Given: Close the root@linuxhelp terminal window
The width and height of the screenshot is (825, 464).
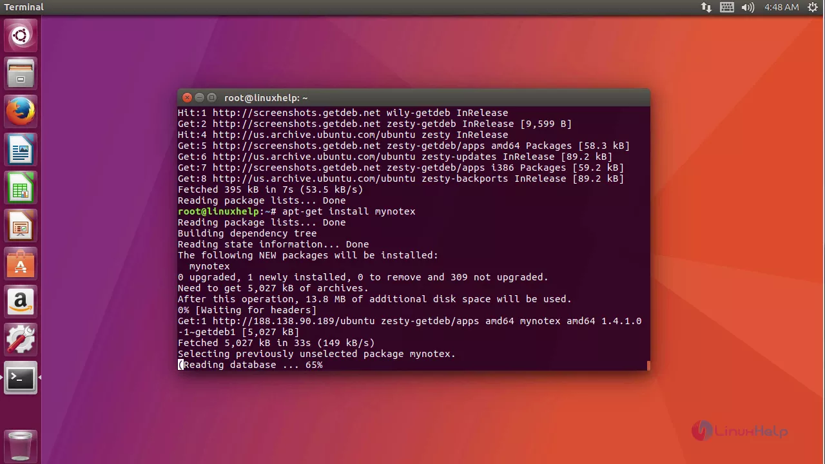Looking at the screenshot, I should pos(187,97).
